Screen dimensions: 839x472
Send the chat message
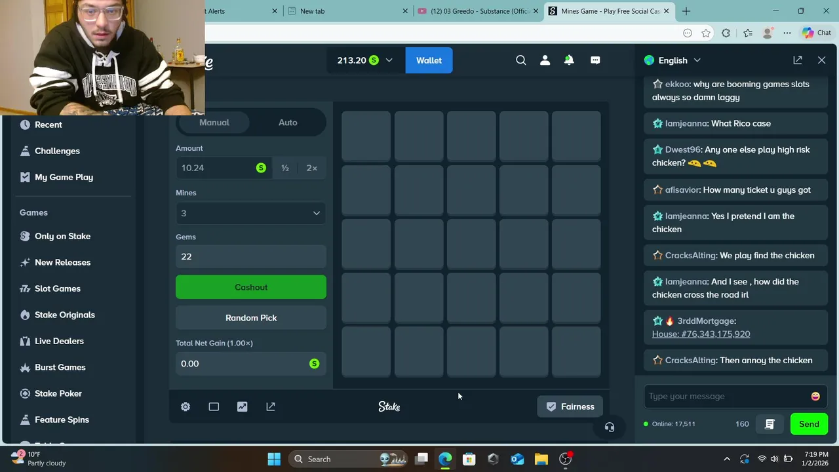tap(809, 424)
